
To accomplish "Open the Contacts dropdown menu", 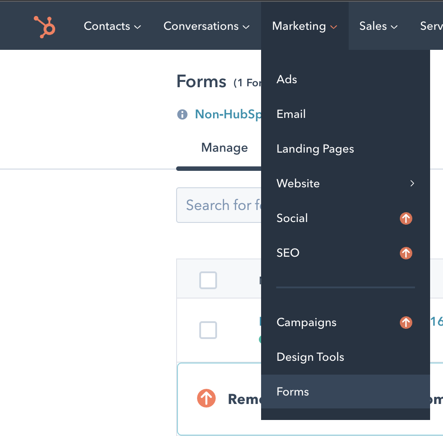I will tap(112, 26).
